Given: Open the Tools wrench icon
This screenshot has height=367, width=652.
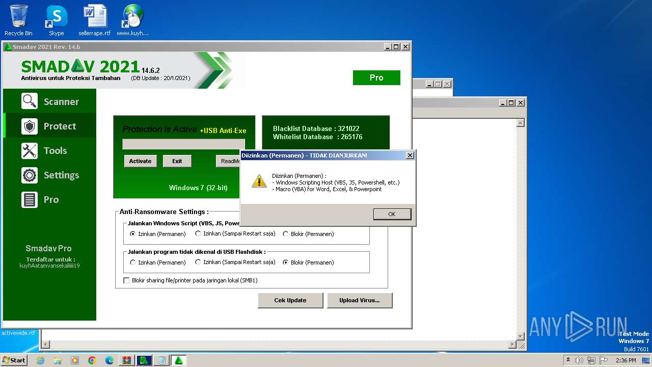Looking at the screenshot, I should (30, 150).
